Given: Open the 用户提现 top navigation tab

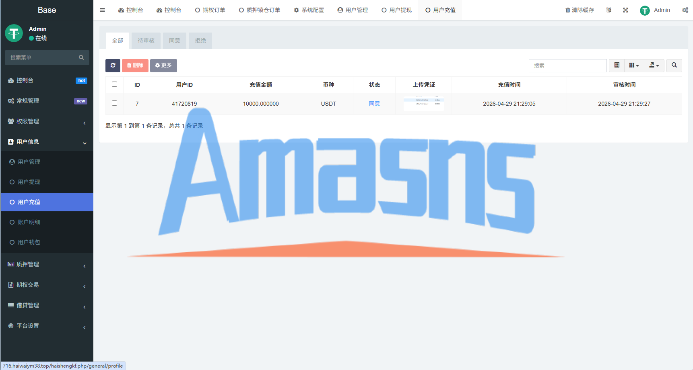Looking at the screenshot, I should (x=396, y=10).
